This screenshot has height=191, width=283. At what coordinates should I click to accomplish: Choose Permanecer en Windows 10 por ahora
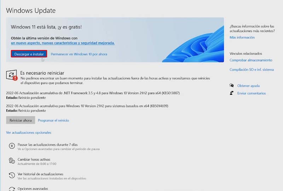click(79, 54)
